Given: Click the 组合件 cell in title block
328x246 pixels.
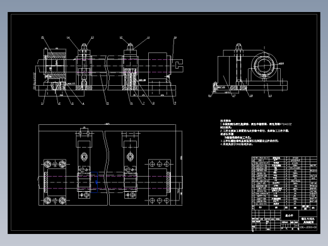Looking at the screenshot, I should (290, 215).
